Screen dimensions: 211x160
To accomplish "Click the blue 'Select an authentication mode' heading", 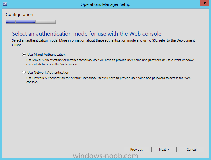I will (x=87, y=34).
